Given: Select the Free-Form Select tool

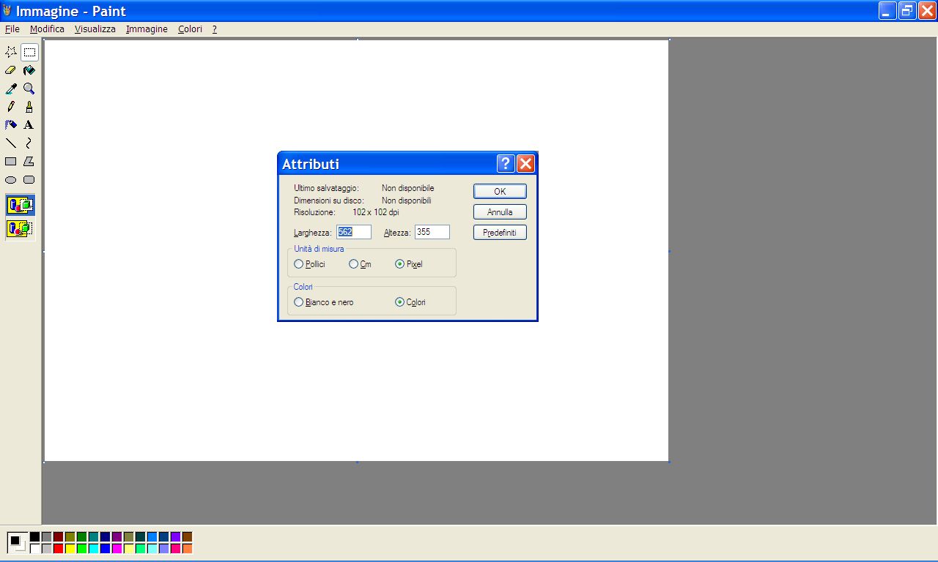Looking at the screenshot, I should pos(11,52).
